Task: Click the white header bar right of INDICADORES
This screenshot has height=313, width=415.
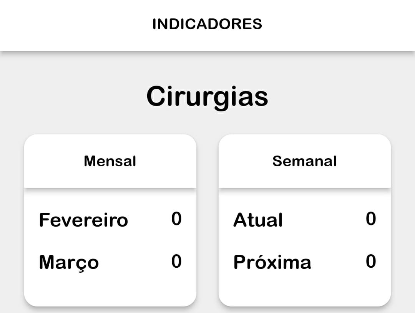Action: (338, 24)
